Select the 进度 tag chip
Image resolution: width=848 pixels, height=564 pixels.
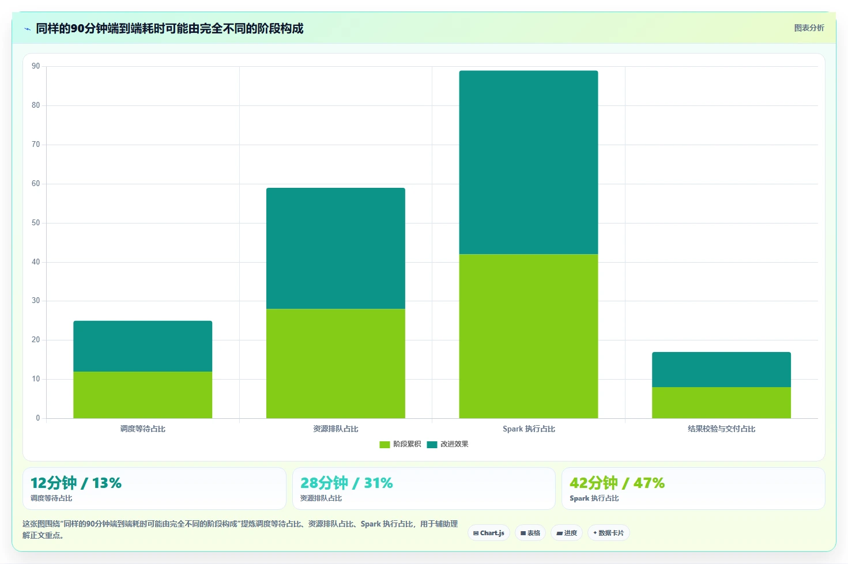(567, 533)
